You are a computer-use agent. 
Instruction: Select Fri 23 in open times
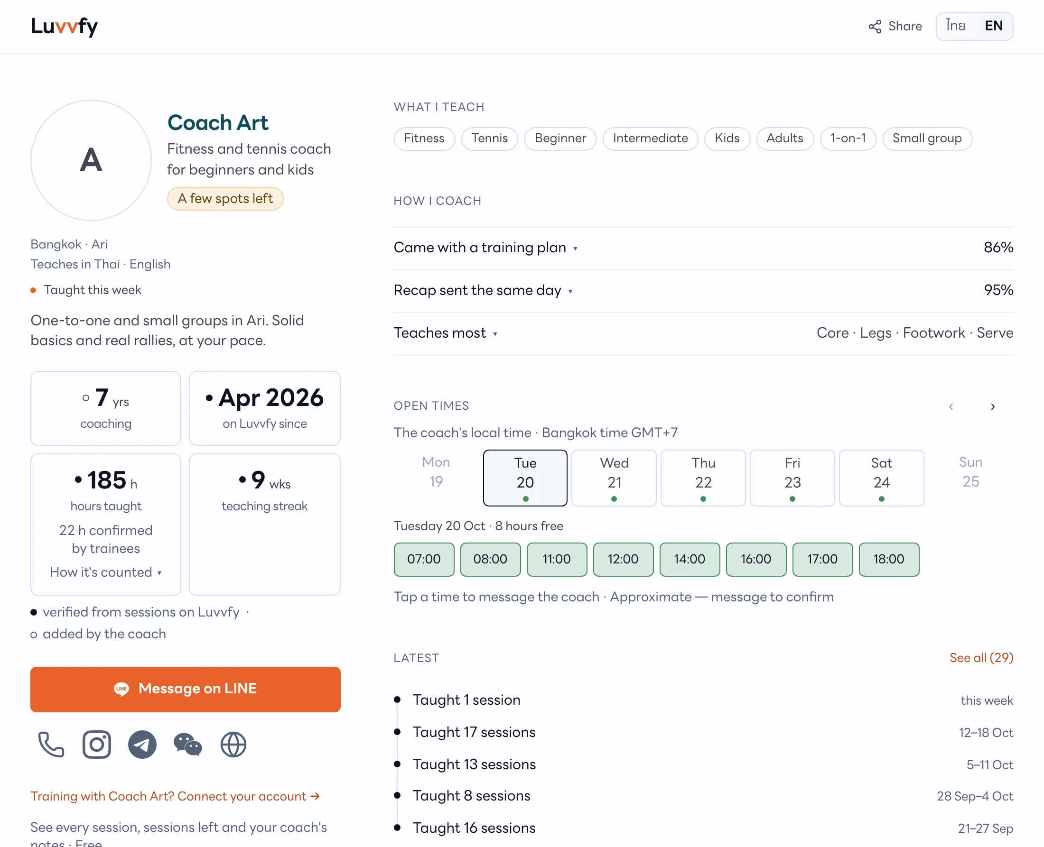click(792, 478)
